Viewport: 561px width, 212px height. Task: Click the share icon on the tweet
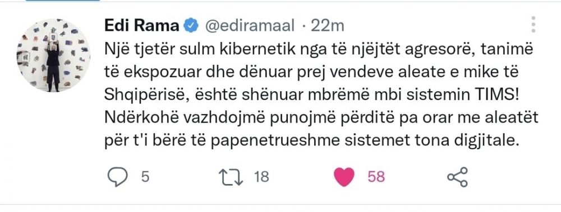pos(458,177)
